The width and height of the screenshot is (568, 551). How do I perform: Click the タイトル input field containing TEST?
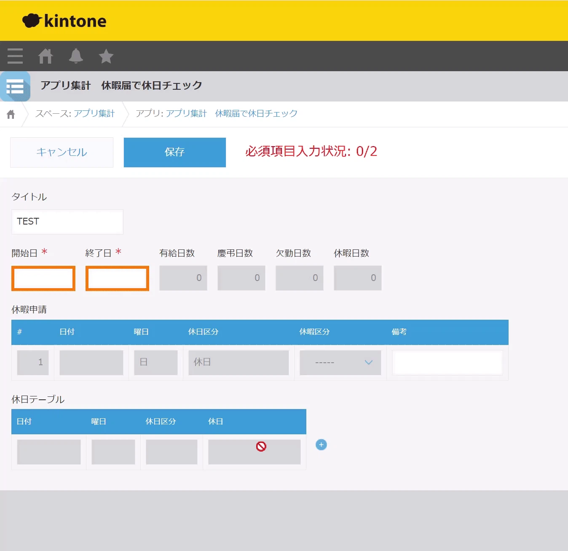(x=67, y=222)
